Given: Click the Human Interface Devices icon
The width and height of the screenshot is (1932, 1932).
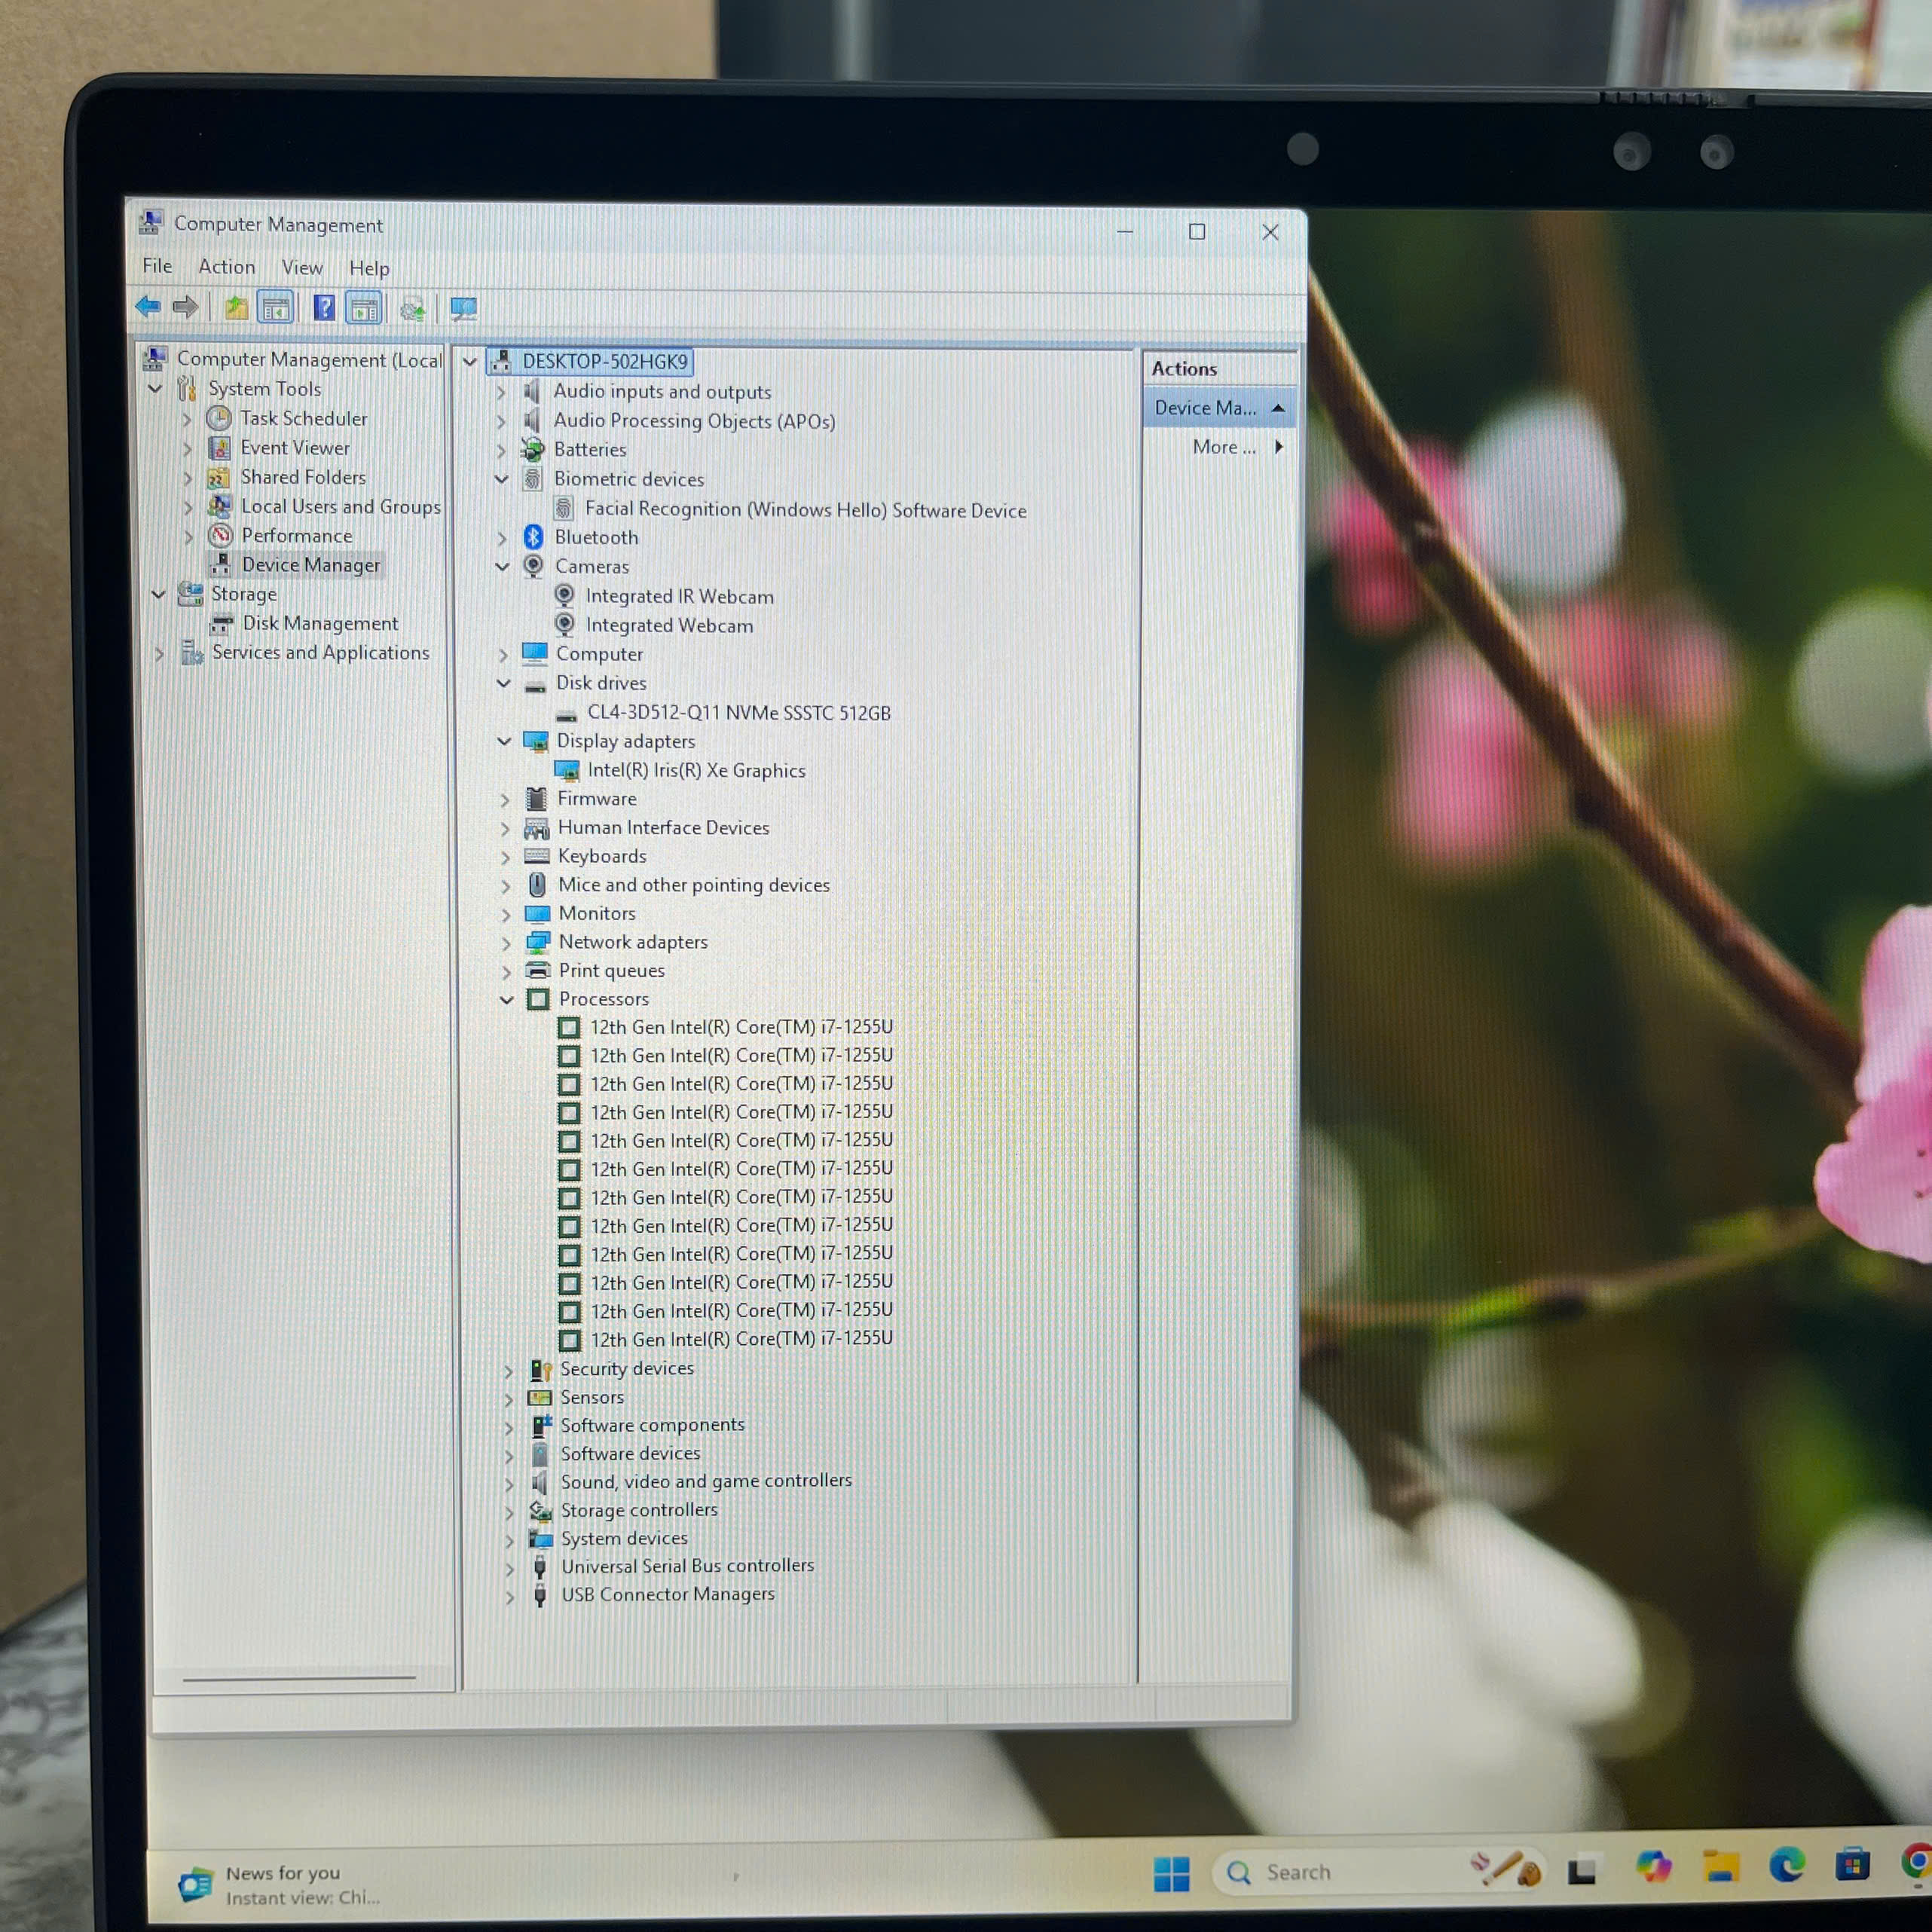Looking at the screenshot, I should coord(537,828).
